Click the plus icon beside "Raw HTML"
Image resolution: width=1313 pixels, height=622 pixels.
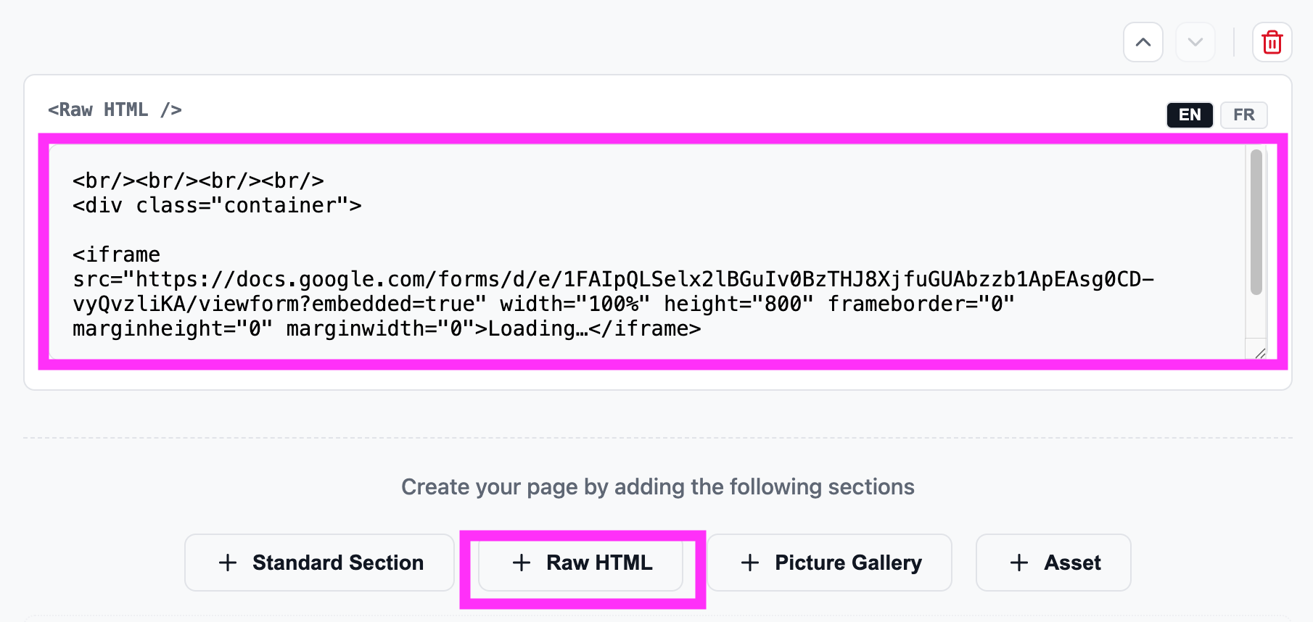pos(522,563)
